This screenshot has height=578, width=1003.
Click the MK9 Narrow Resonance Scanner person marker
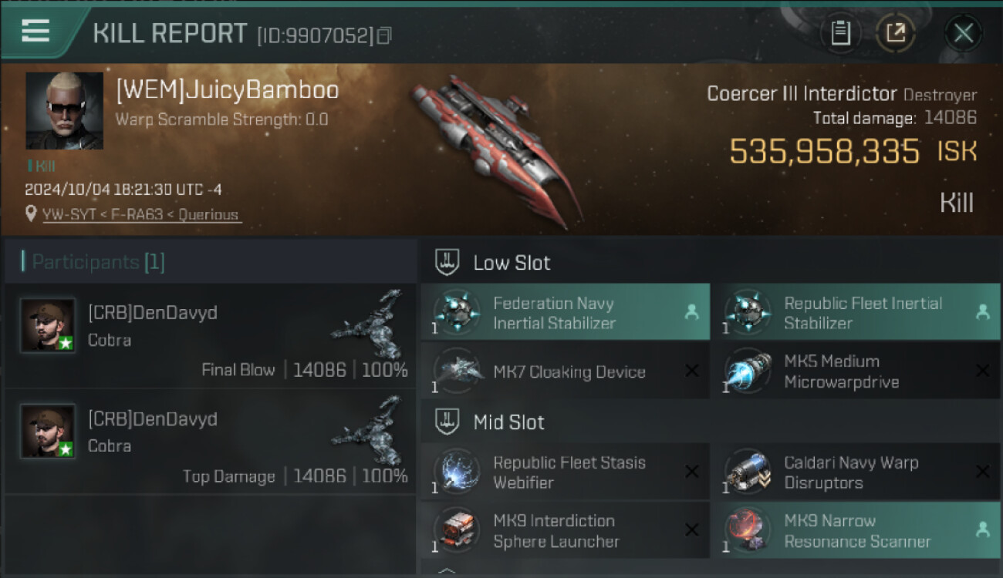click(982, 529)
